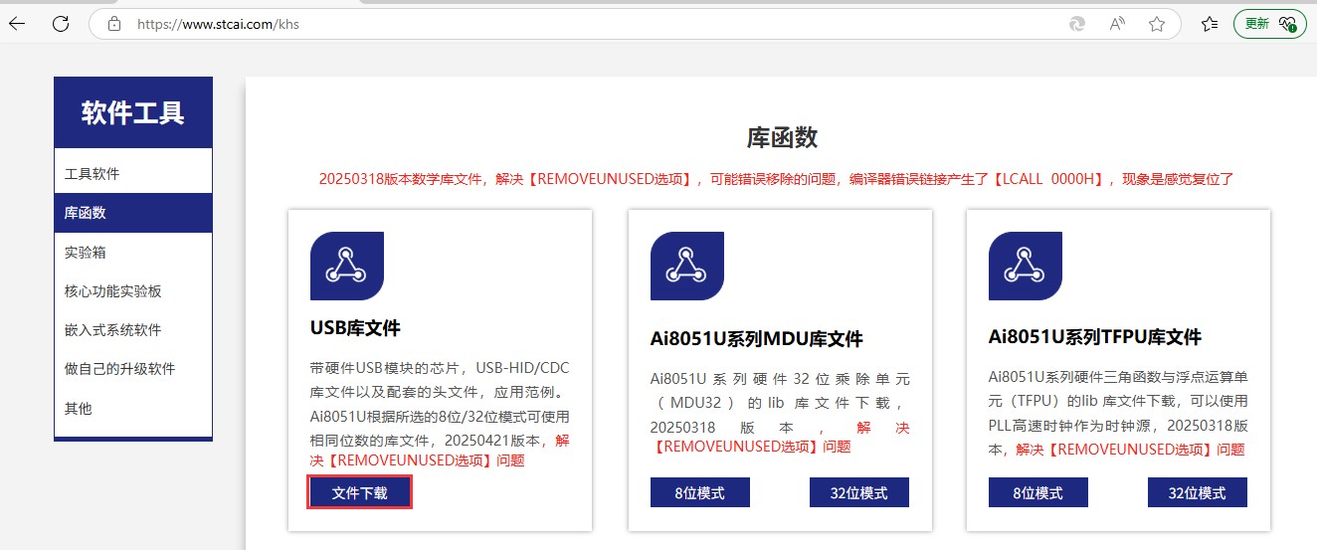Download TFPU库文件 32位模式
Screen dimensions: 1317x550
(x=1198, y=493)
